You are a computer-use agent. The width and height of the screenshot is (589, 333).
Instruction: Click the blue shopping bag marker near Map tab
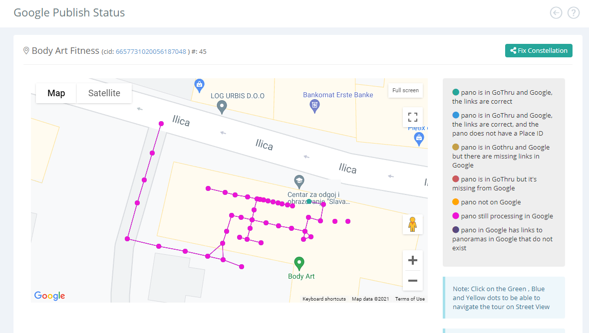(200, 86)
